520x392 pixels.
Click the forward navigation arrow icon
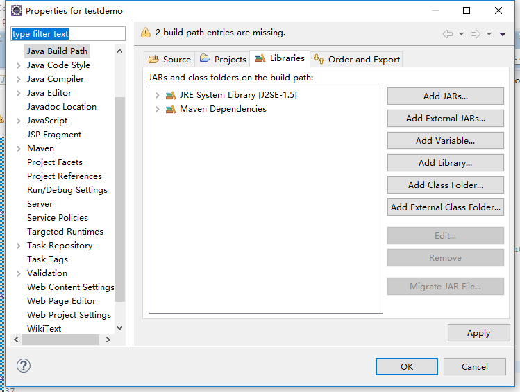tap(476, 34)
